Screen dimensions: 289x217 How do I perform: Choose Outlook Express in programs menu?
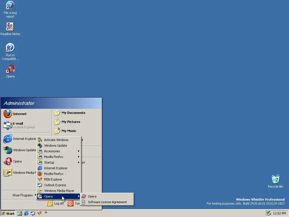(59, 185)
